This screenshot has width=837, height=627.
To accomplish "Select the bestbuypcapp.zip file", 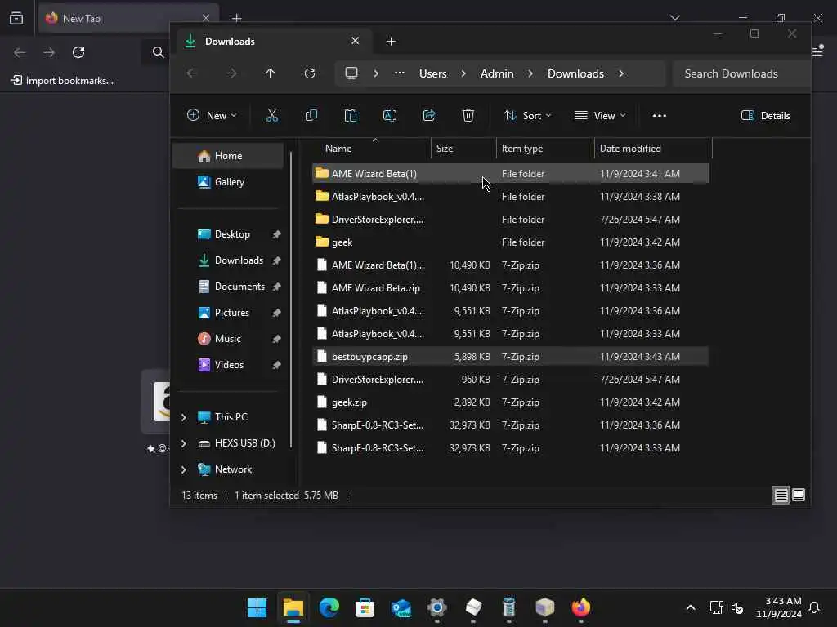I will pos(511,356).
